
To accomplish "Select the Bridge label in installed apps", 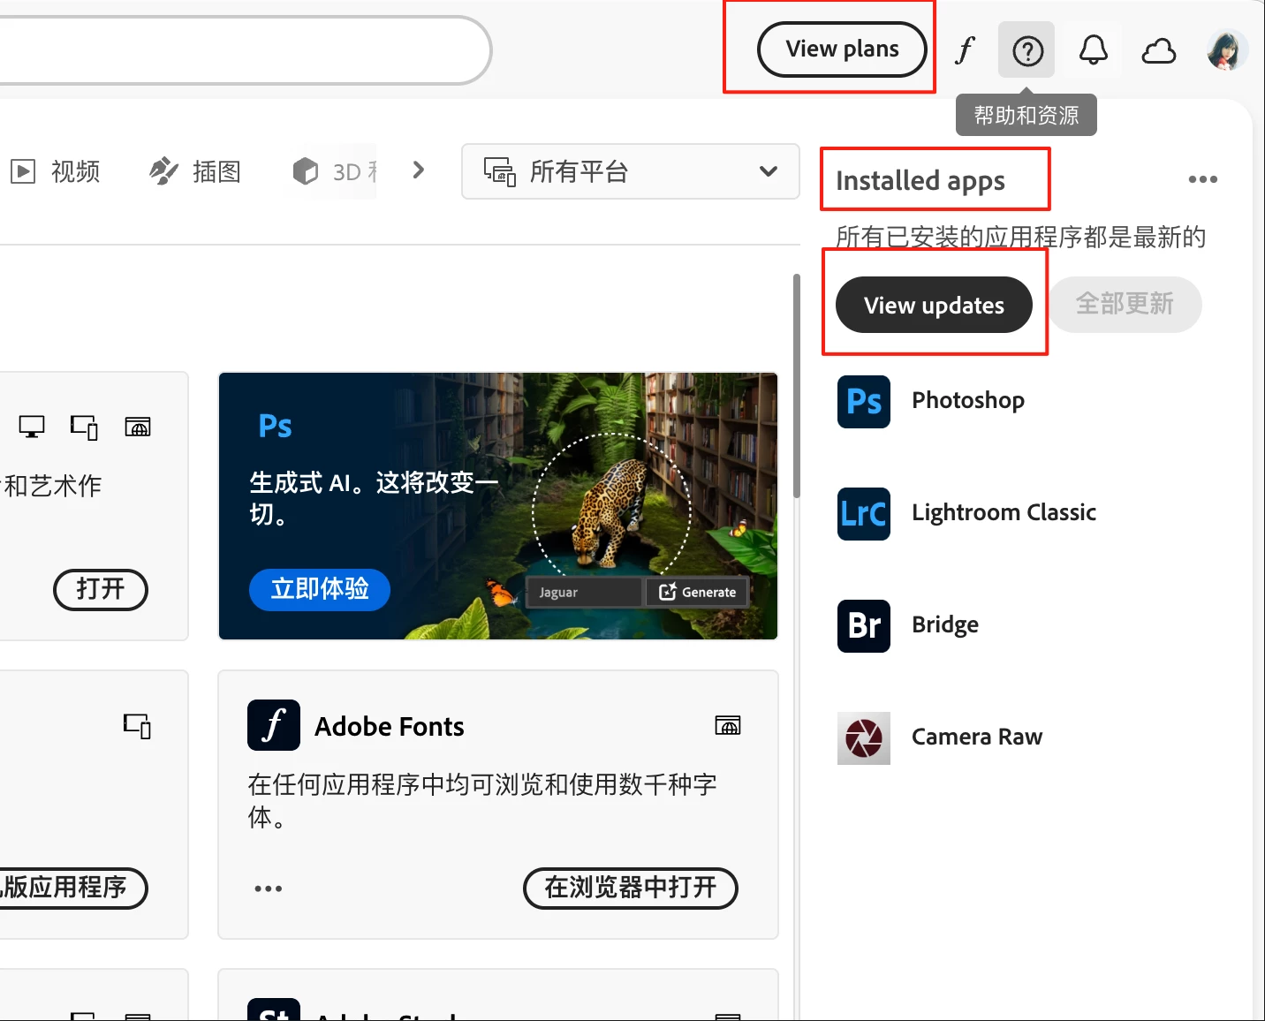I will 945,624.
